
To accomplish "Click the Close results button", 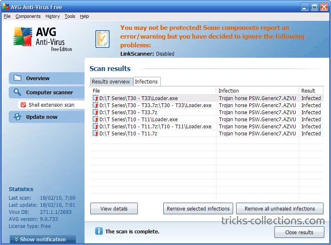I will click(299, 232).
